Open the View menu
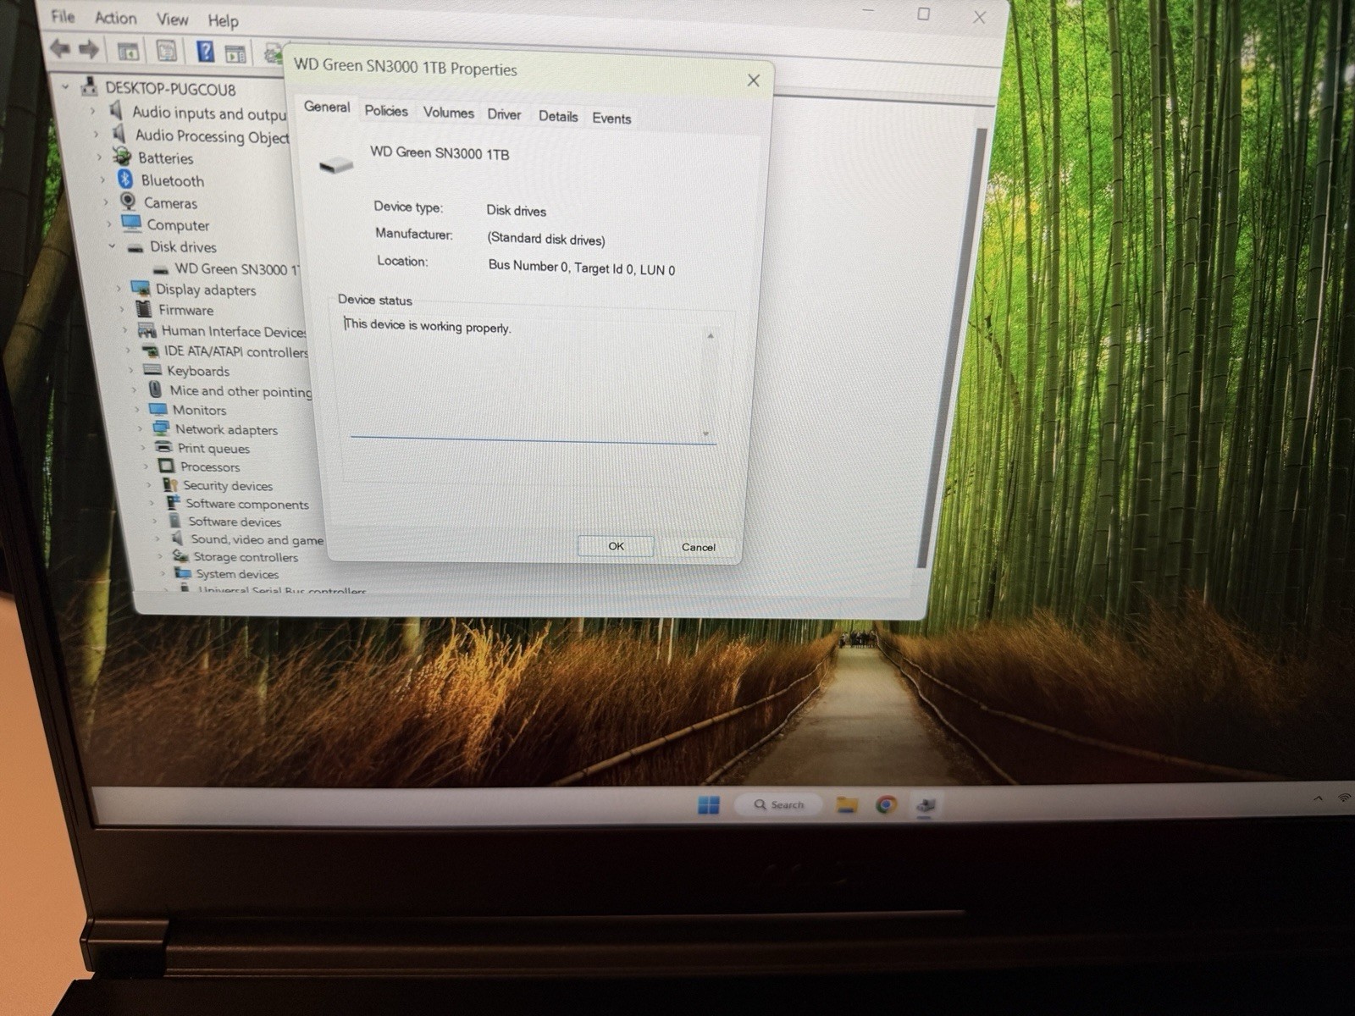 click(172, 19)
